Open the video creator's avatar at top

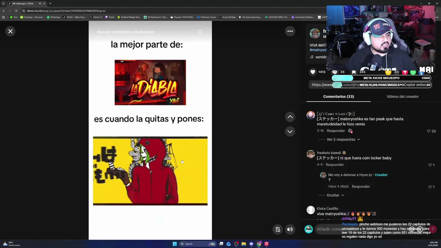[315, 34]
